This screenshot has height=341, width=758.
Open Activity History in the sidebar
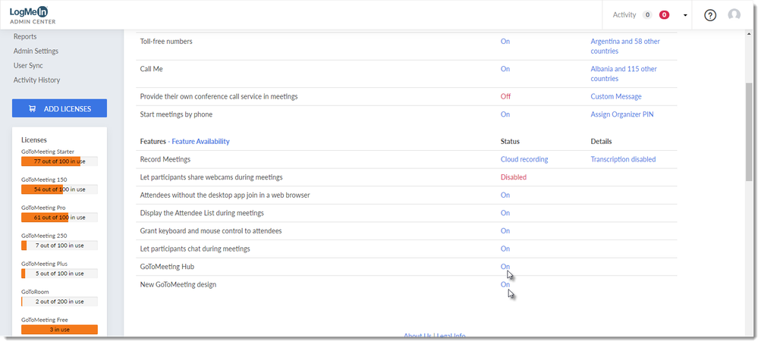point(36,80)
